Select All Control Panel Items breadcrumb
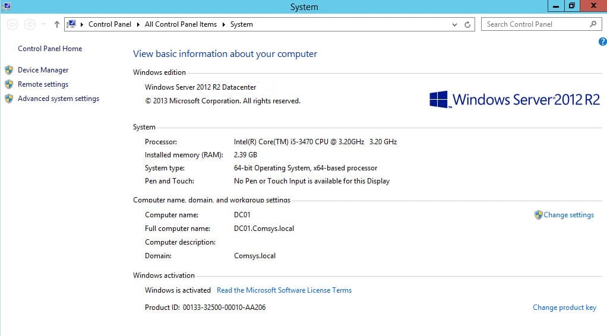607x336 pixels. (x=181, y=24)
